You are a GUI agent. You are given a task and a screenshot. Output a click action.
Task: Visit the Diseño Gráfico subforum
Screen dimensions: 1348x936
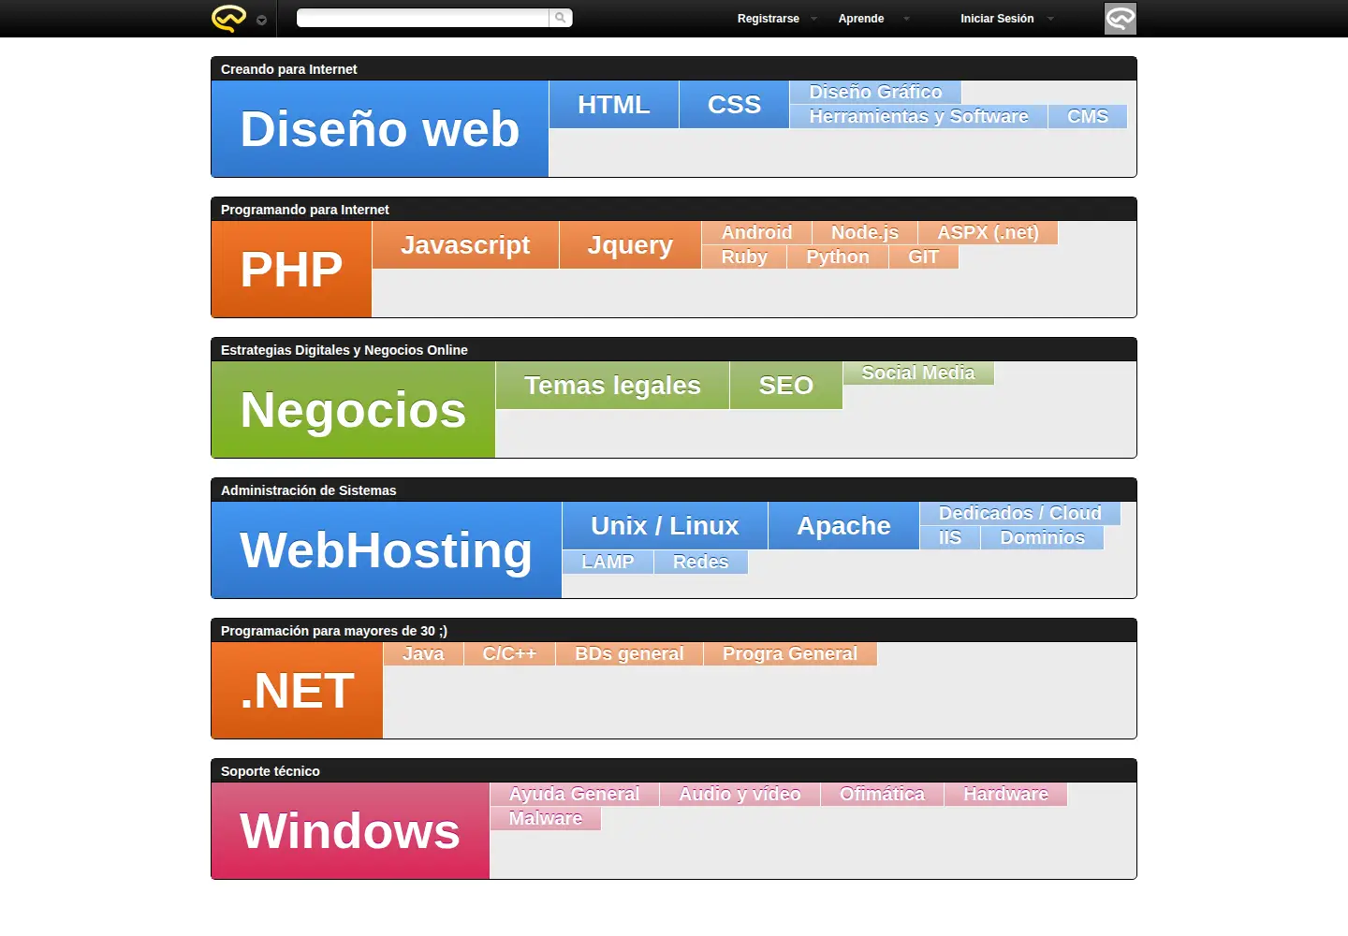pyautogui.click(x=876, y=92)
